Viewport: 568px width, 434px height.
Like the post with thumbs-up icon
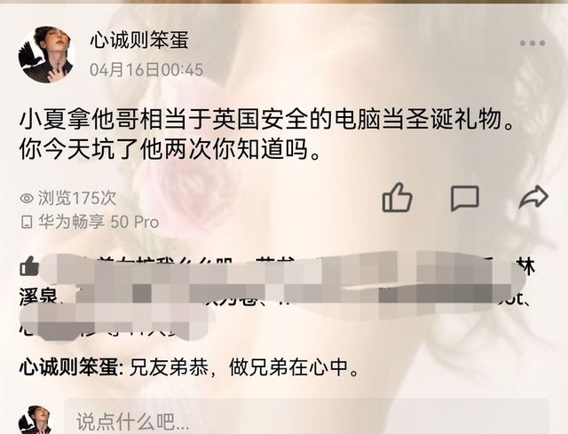397,197
